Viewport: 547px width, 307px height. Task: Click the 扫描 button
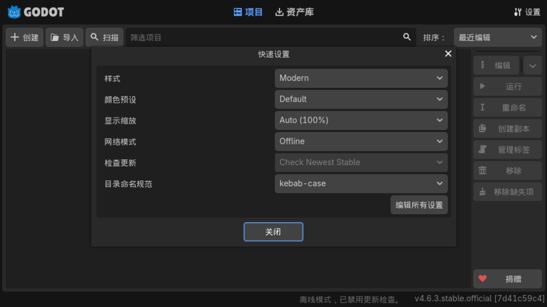[x=105, y=38]
